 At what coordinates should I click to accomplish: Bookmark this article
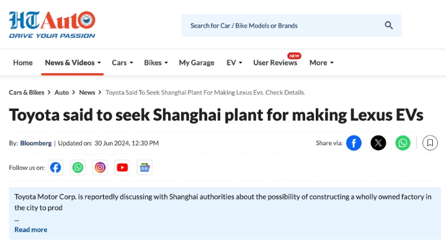[x=430, y=143]
